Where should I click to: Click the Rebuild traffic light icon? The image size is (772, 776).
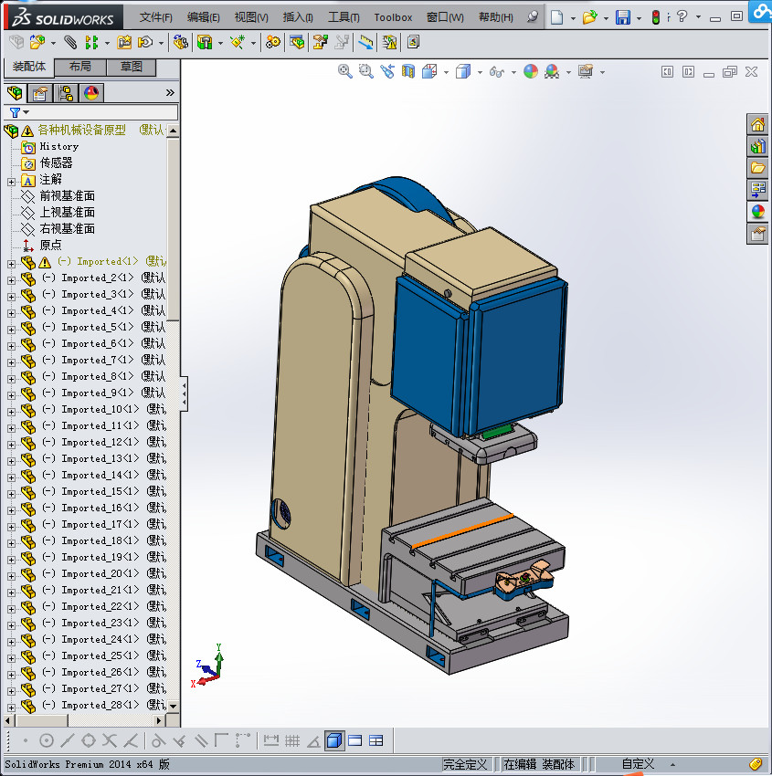point(656,17)
